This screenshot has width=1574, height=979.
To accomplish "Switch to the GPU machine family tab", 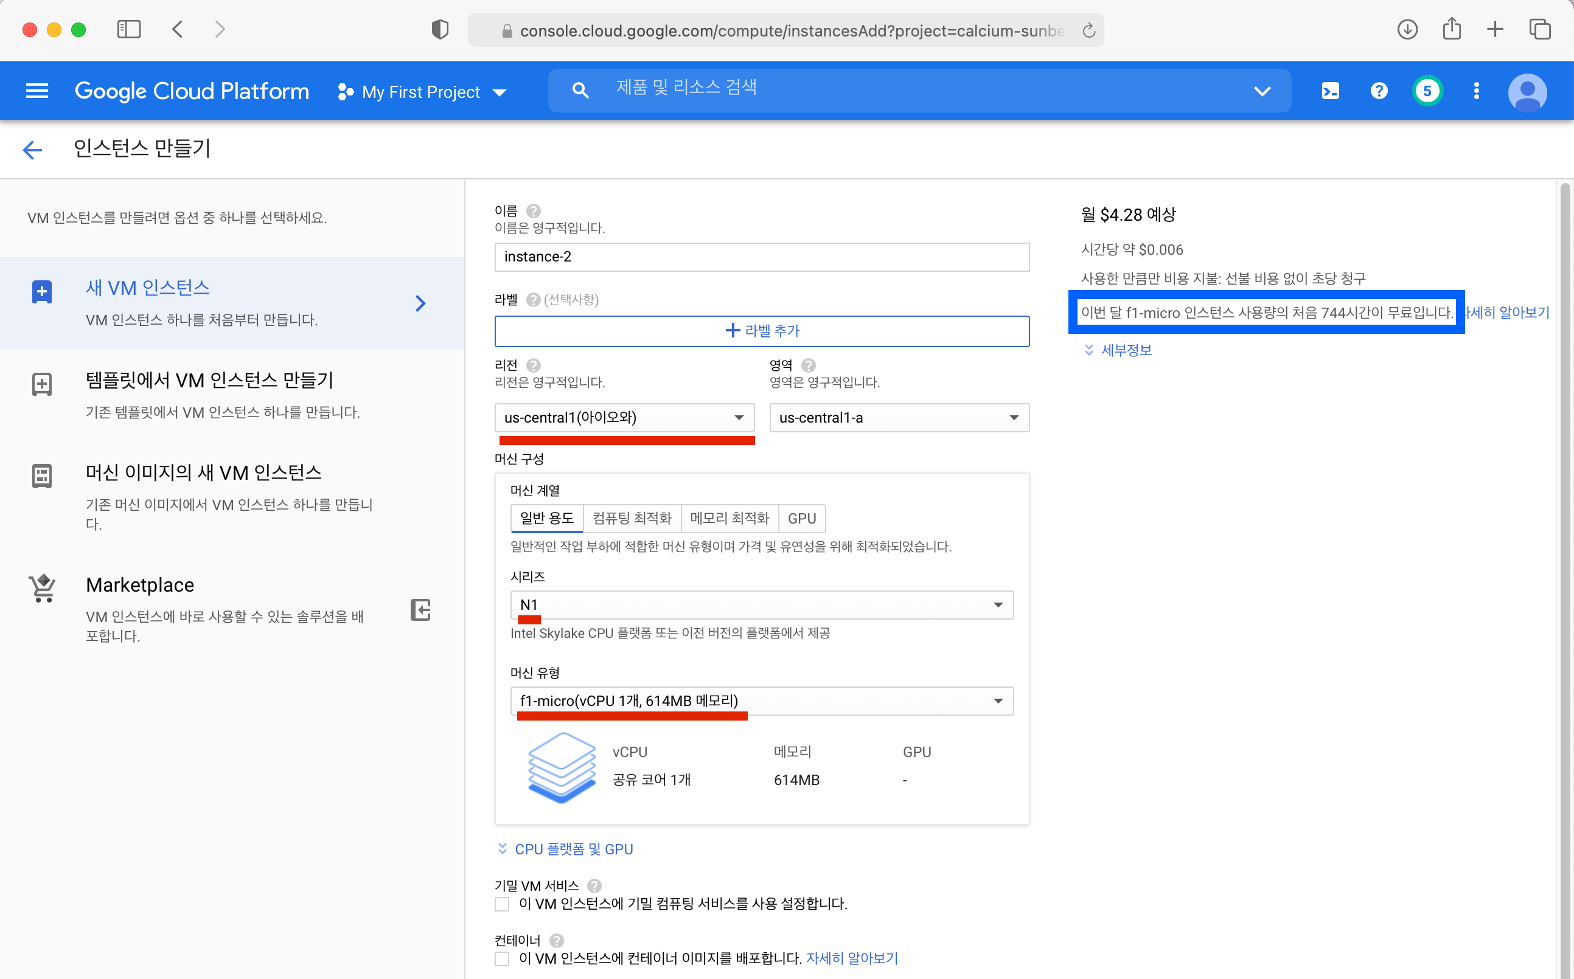I will (x=801, y=518).
